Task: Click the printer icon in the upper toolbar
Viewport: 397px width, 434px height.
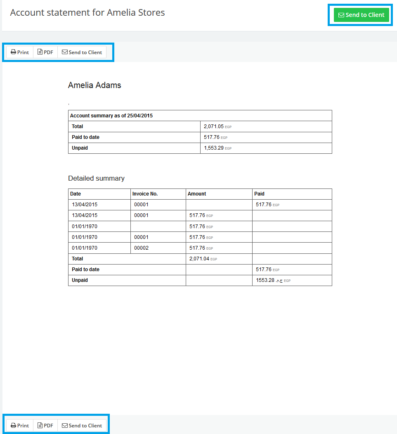Action: click(x=14, y=52)
